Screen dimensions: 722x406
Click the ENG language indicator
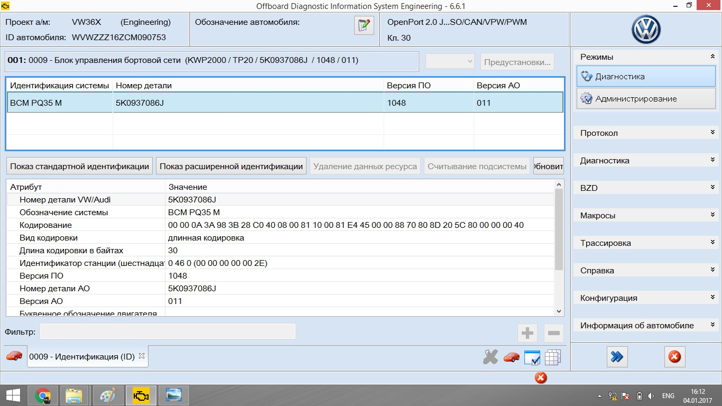point(668,395)
